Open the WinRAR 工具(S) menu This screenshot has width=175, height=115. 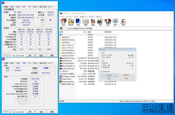click(76, 17)
